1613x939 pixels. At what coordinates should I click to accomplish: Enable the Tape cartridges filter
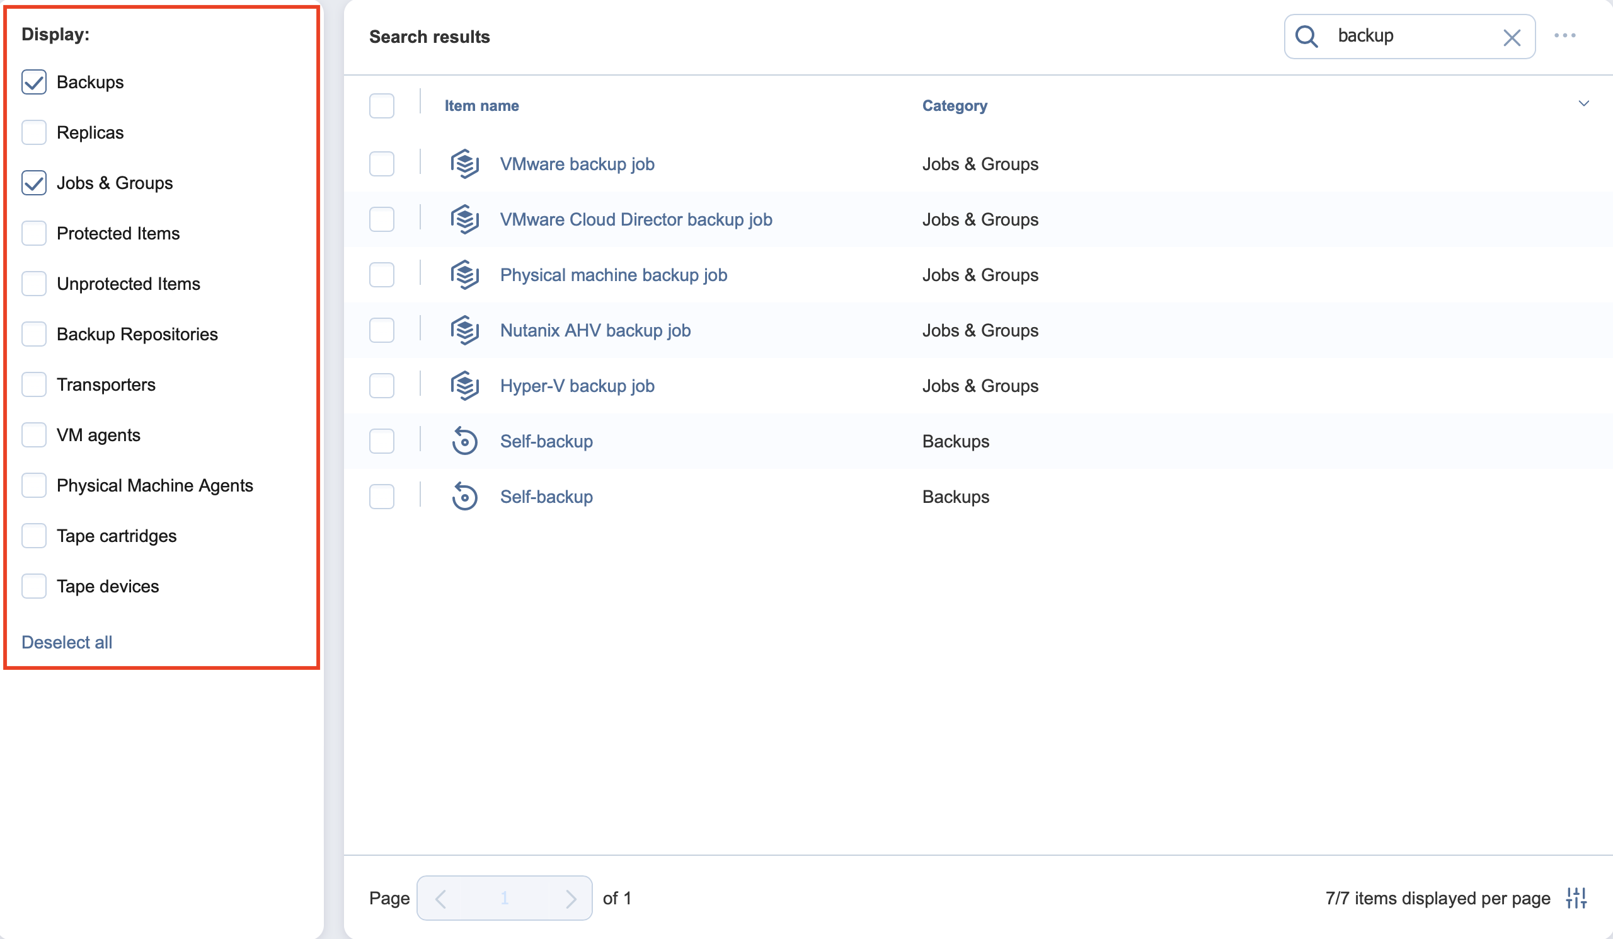point(34,536)
